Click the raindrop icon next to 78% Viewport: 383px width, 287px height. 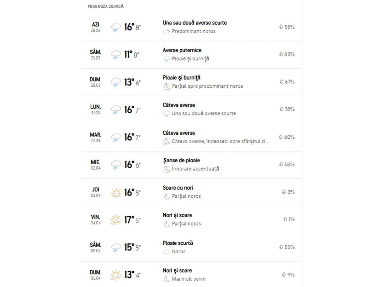tap(281, 109)
